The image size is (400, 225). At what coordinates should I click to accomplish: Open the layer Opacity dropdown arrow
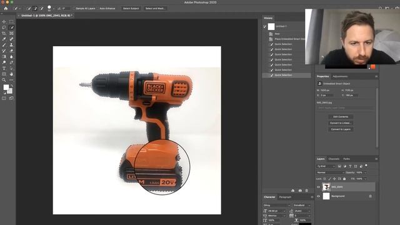click(x=365, y=172)
